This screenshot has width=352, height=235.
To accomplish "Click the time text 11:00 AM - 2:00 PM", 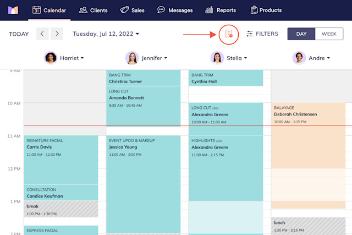I will [x=125, y=155].
